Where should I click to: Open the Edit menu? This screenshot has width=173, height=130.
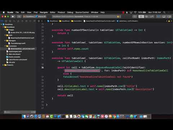23,12
